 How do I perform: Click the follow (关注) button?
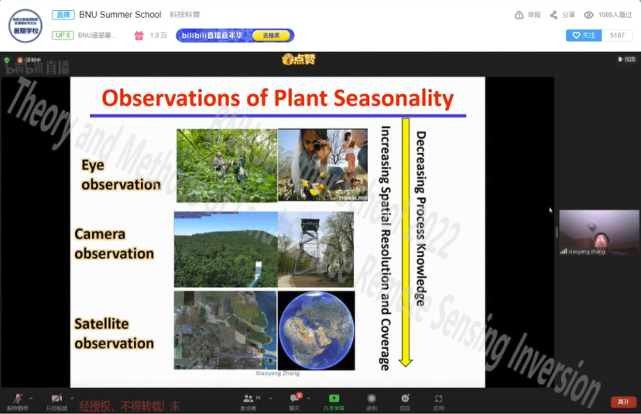coord(584,36)
